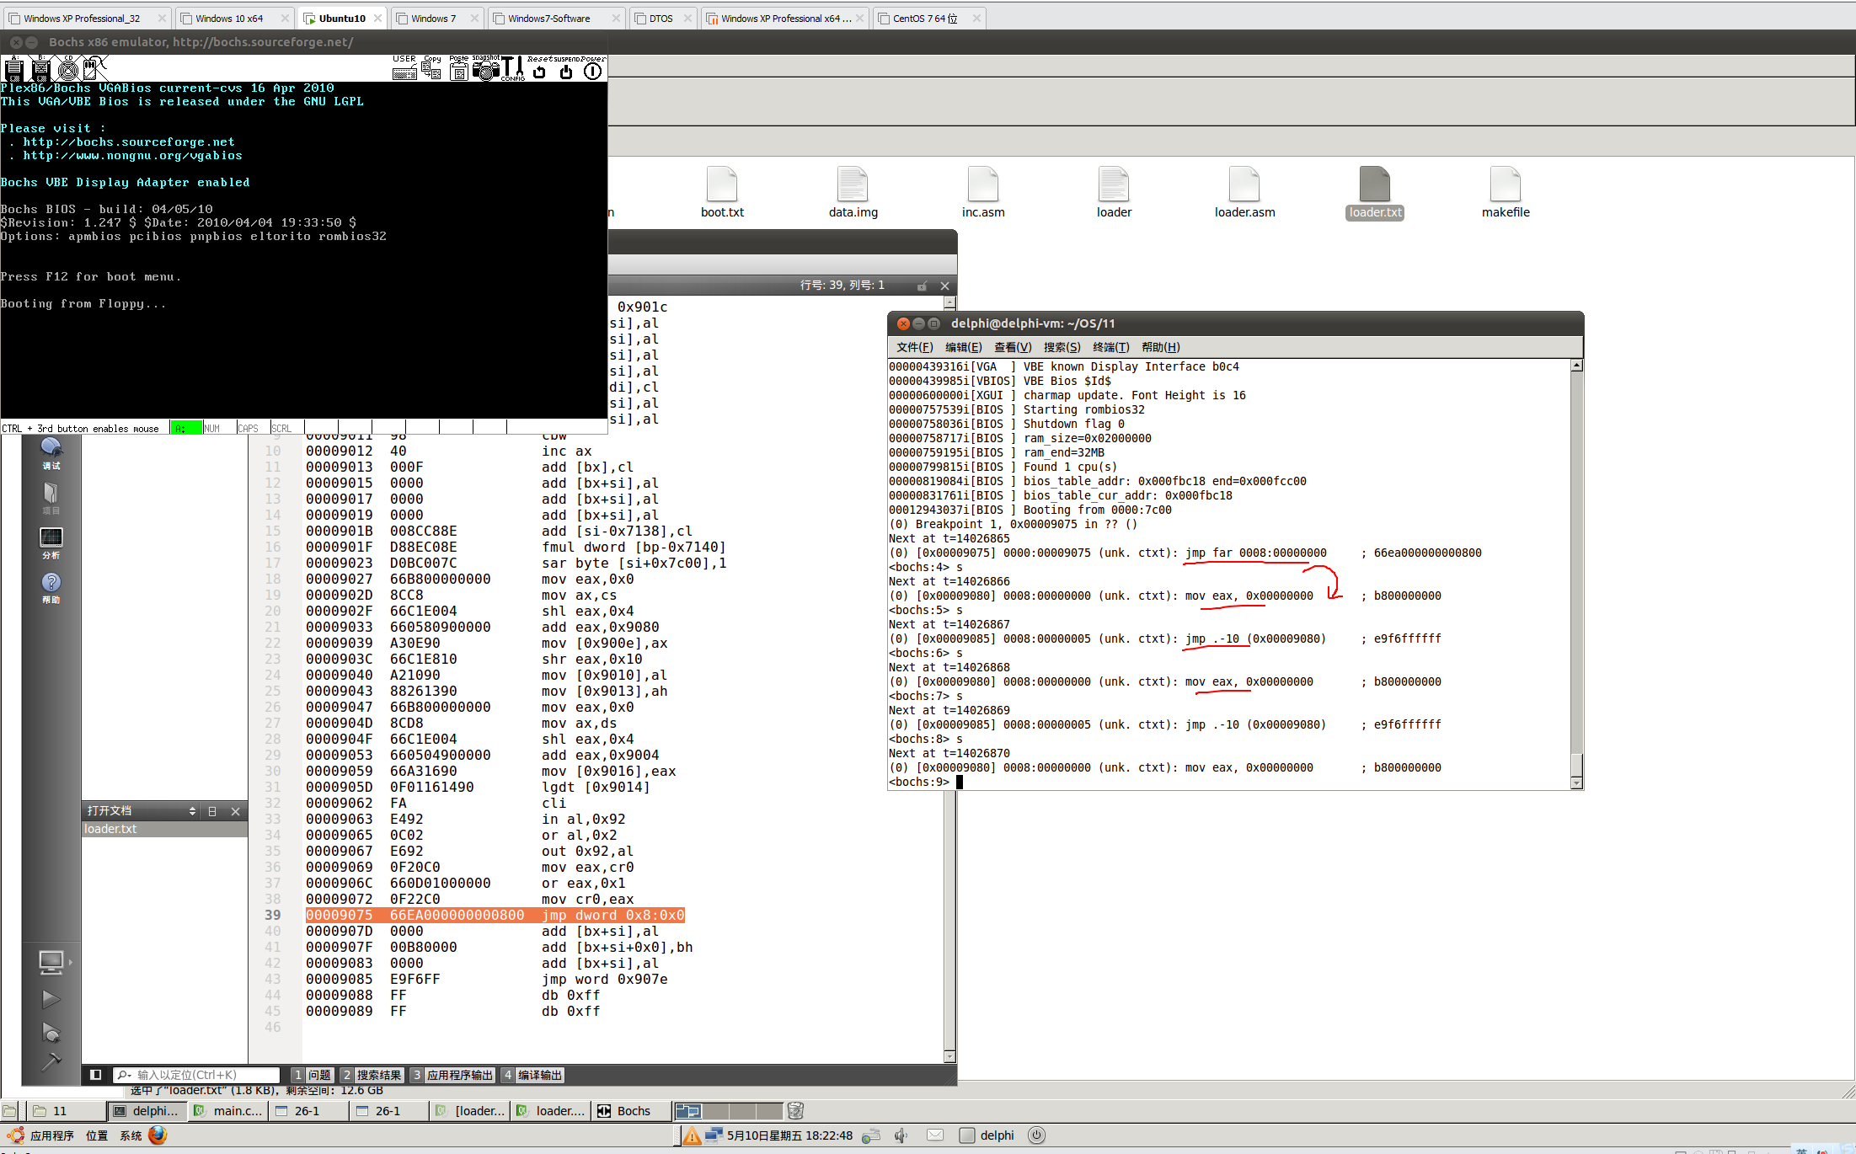Open the 打开文档 pane selector dropdown
1856x1154 pixels.
click(192, 811)
